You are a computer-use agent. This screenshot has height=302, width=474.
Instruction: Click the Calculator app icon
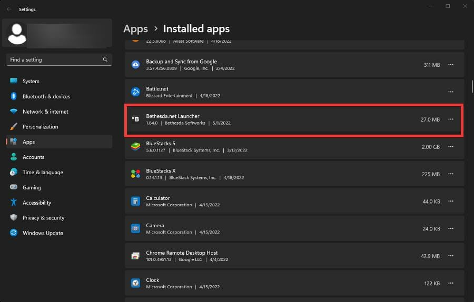tap(135, 201)
